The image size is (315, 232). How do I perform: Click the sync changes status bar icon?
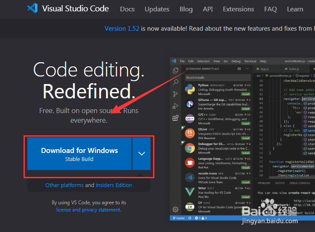190,218
